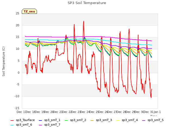Click the magenta sp3_smT_7 legend swatch
This screenshot has height=130, width=174.
[x=41, y=125]
